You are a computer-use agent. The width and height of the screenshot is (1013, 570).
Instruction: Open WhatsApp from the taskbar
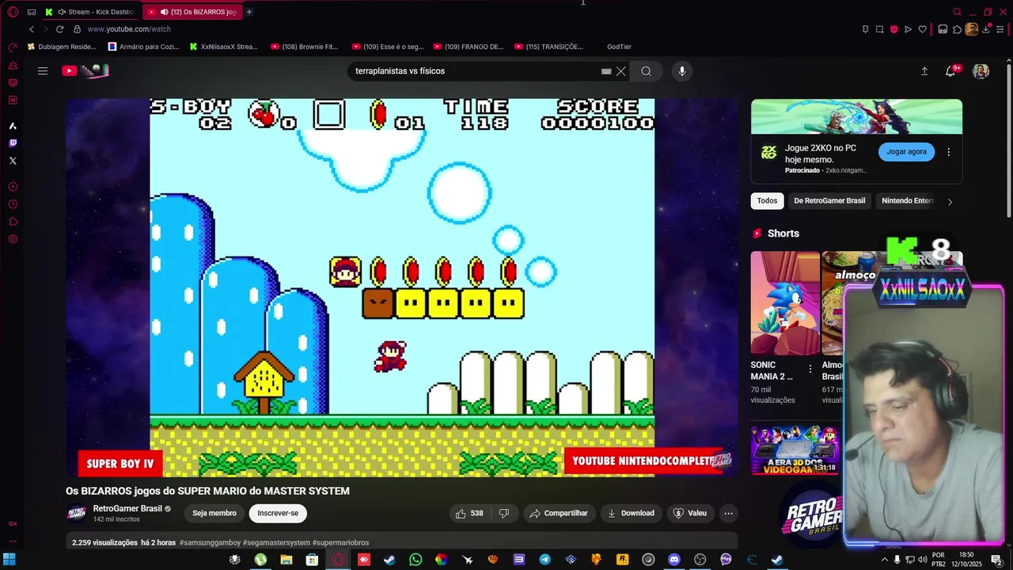415,560
